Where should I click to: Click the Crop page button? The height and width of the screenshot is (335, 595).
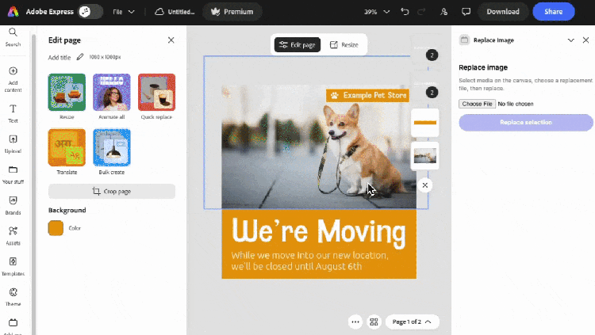click(111, 191)
